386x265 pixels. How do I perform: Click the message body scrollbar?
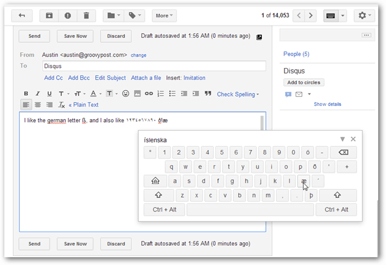coord(262,123)
